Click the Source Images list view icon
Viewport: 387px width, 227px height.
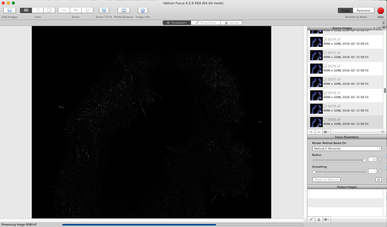380,28
